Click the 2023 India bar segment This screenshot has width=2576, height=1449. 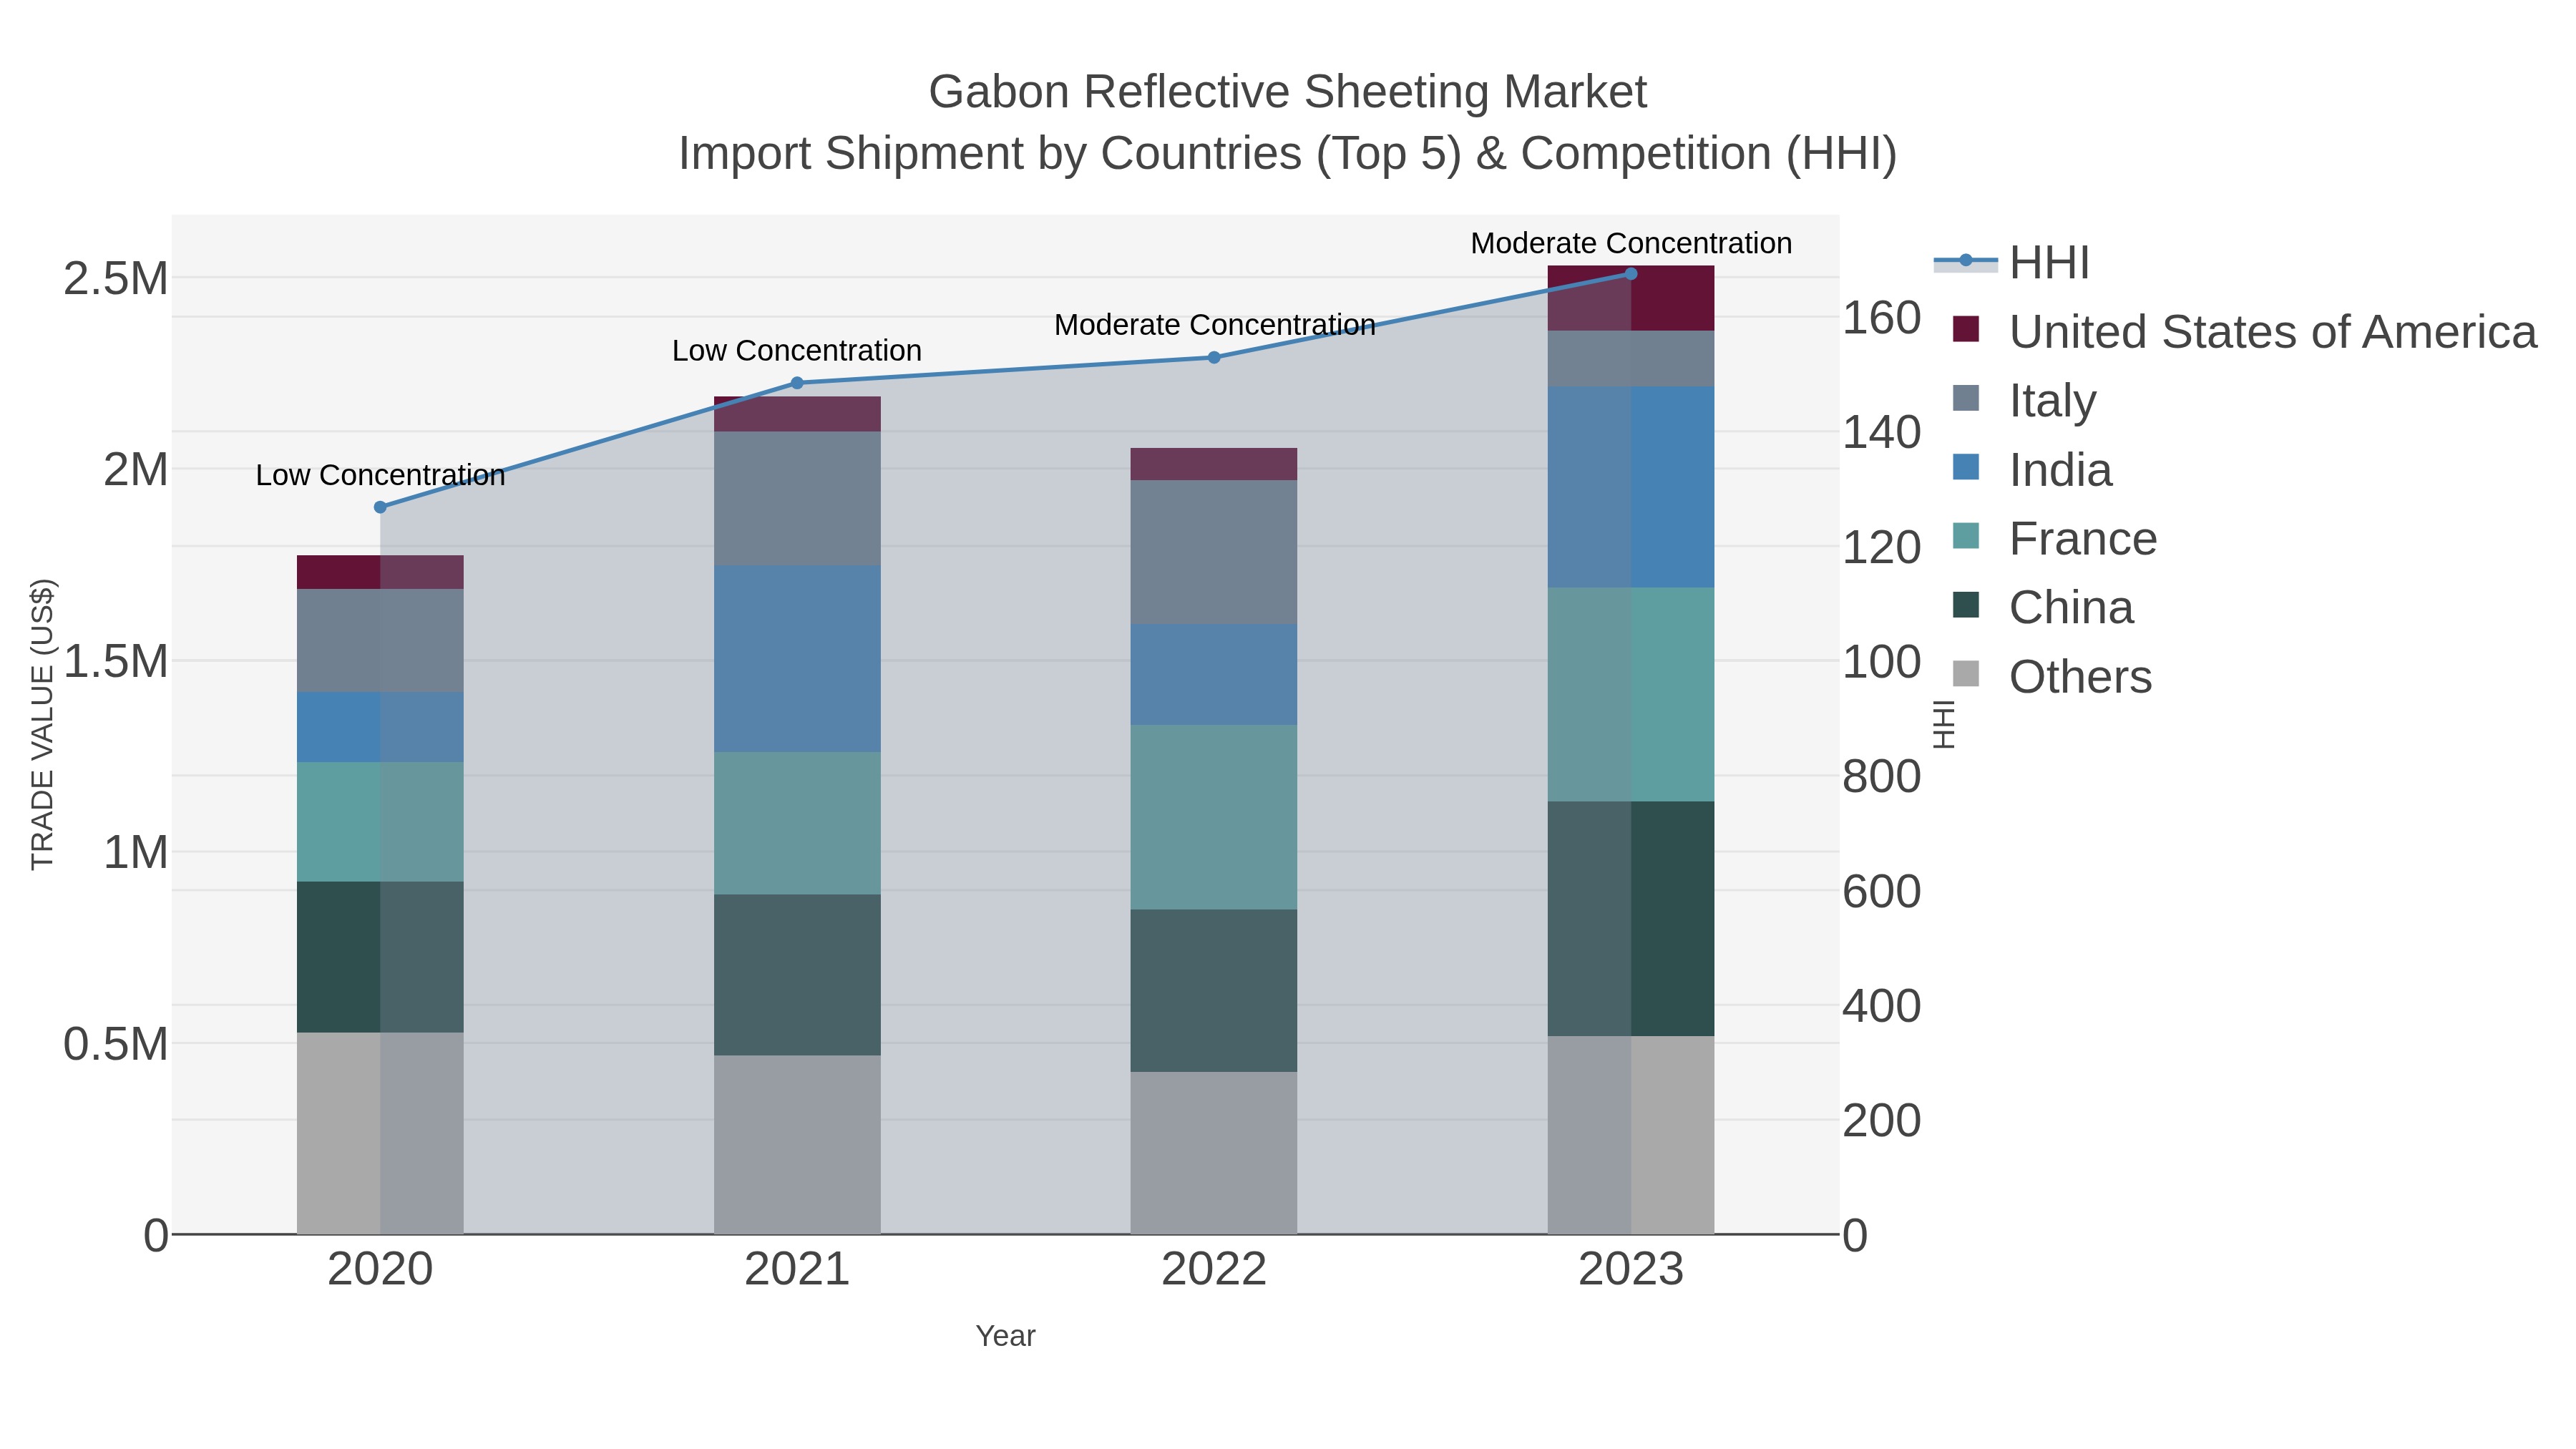1631,487
